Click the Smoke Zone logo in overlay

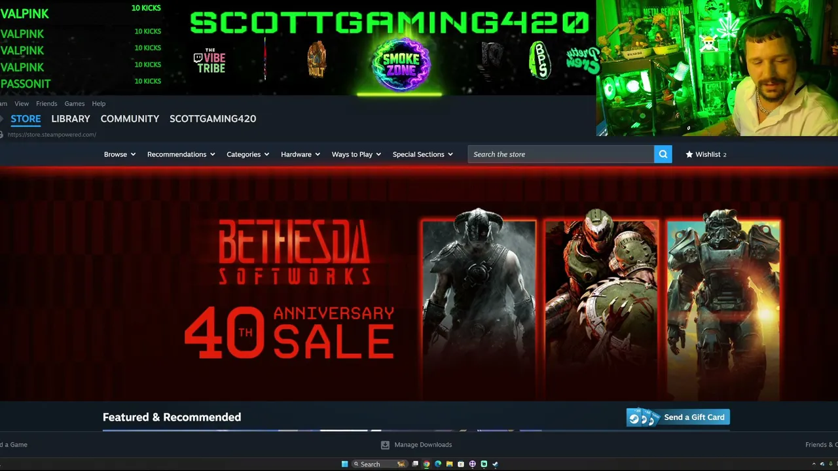401,63
